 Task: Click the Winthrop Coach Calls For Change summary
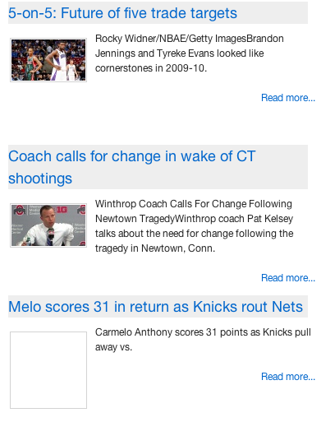(195, 226)
